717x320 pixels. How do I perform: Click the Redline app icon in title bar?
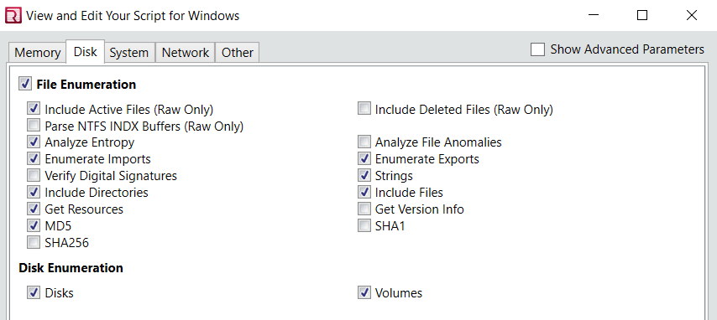(x=13, y=16)
